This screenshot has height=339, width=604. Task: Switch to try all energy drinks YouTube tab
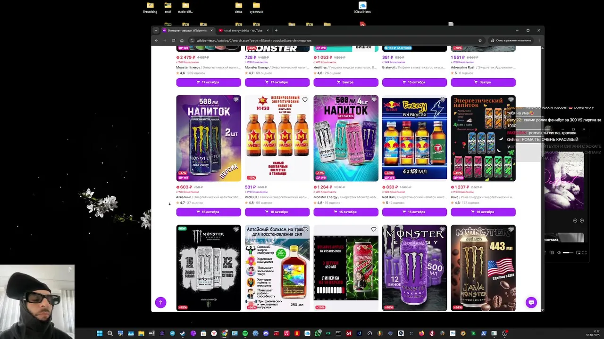point(244,31)
